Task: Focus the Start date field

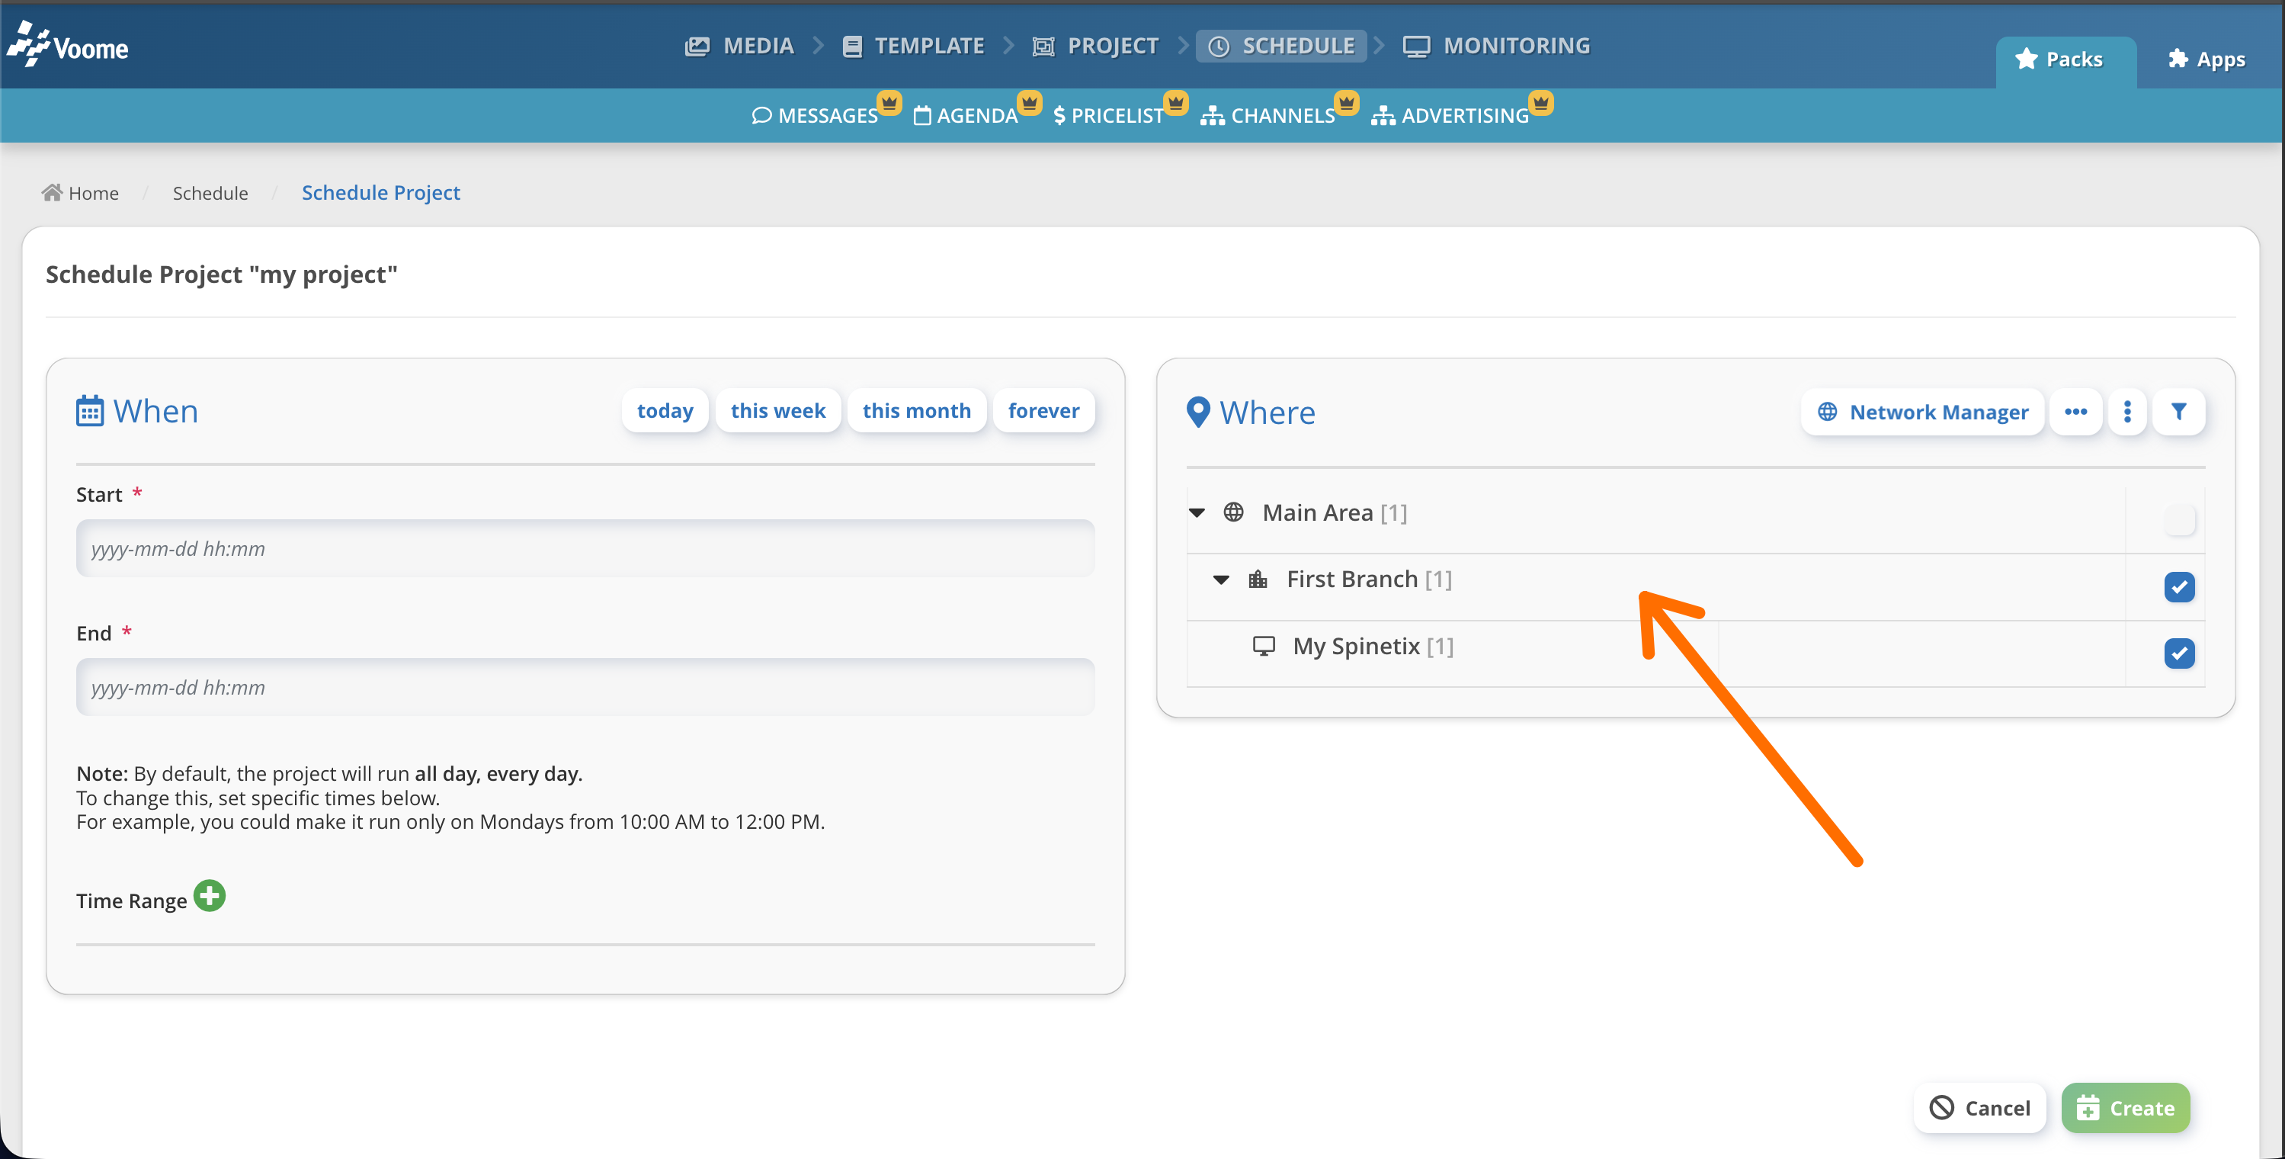Action: point(585,548)
